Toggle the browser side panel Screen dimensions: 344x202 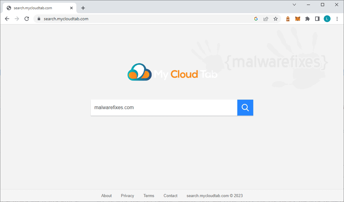(x=317, y=19)
